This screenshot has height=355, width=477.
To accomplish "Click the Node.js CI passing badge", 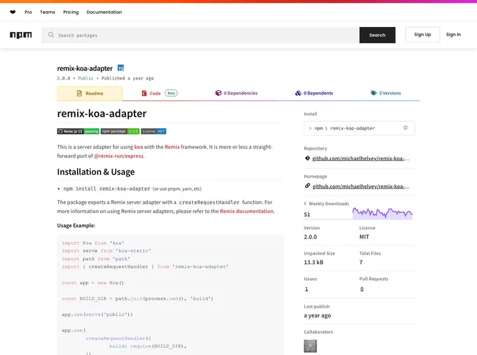I will tap(78, 132).
